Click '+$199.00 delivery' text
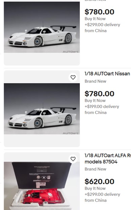 pyautogui.click(x=102, y=106)
